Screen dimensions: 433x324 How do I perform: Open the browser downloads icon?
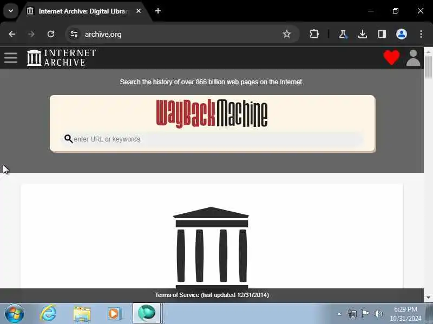(x=362, y=34)
